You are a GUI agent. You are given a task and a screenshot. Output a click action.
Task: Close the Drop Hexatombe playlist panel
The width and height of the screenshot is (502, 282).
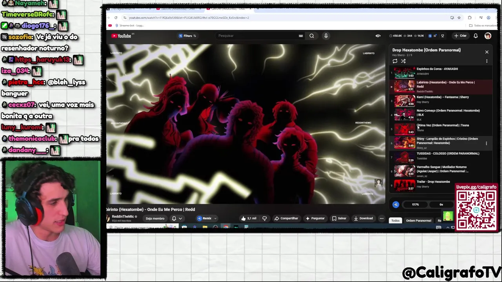(487, 52)
